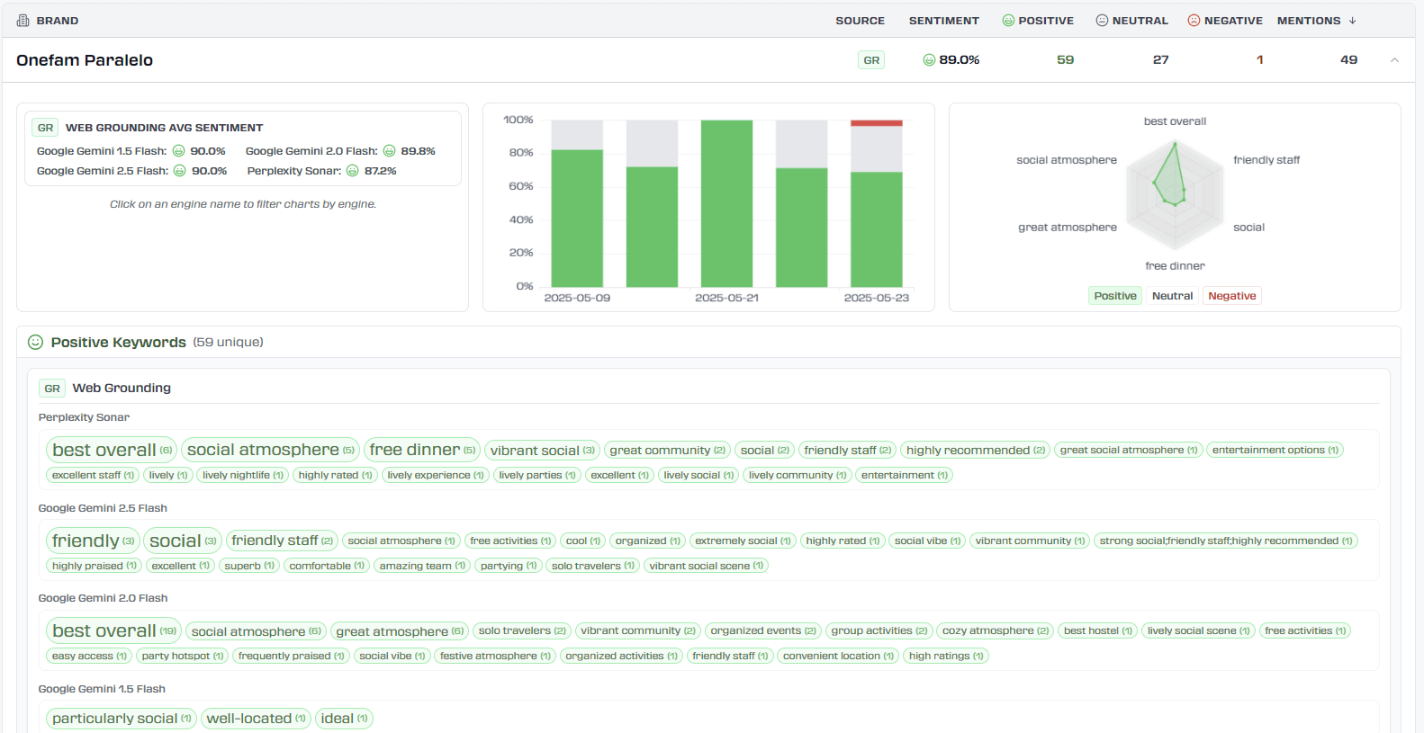Click the GR badge beside Web Grounding heading
Viewport: 1424px width, 733px height.
[52, 389]
